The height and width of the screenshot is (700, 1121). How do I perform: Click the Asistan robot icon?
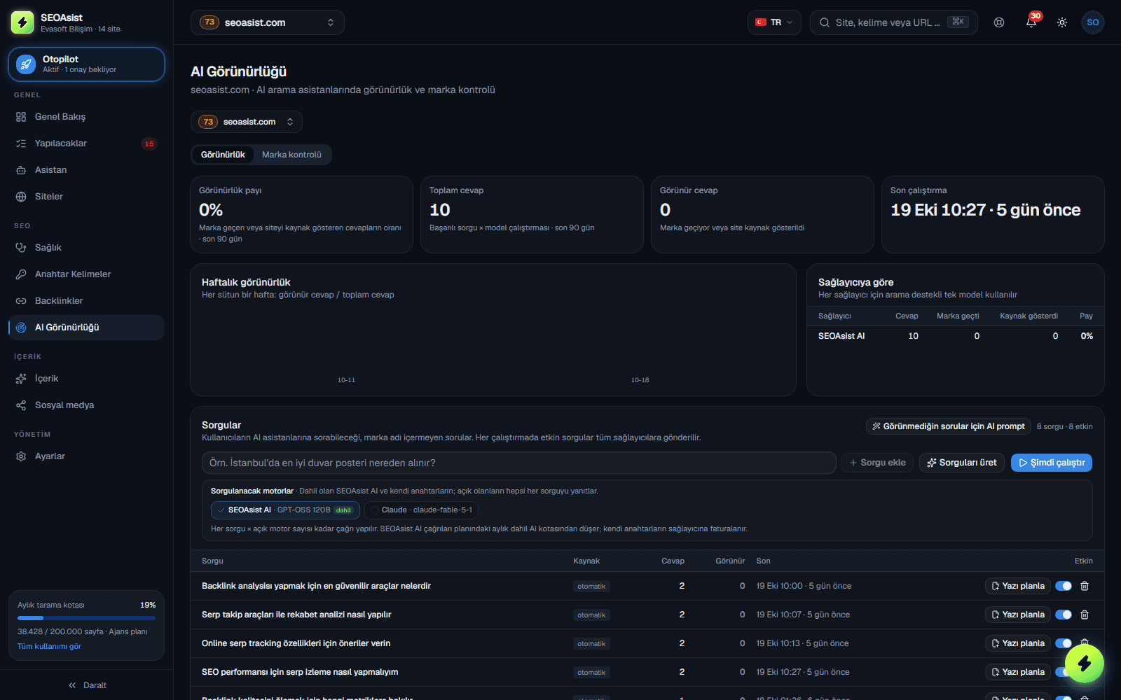click(x=21, y=170)
